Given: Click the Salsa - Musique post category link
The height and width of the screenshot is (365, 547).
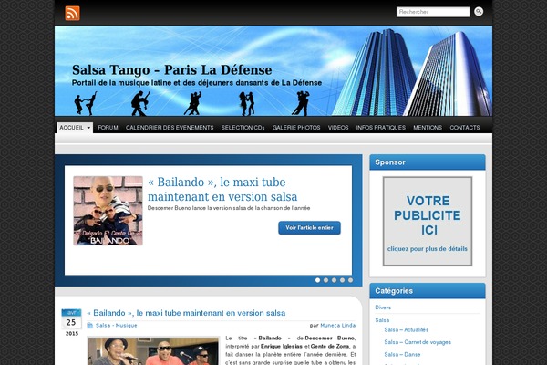Looking at the screenshot, I should coord(116,326).
